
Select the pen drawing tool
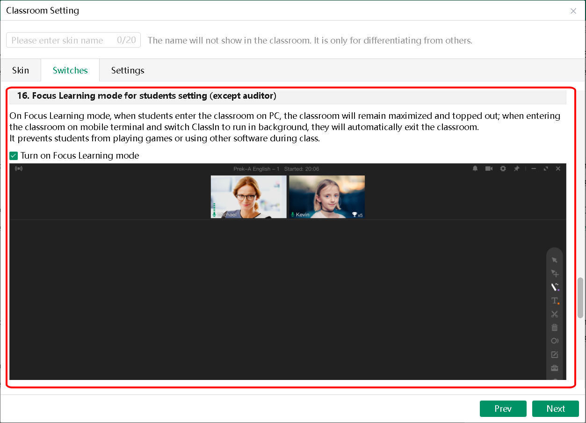click(x=555, y=287)
